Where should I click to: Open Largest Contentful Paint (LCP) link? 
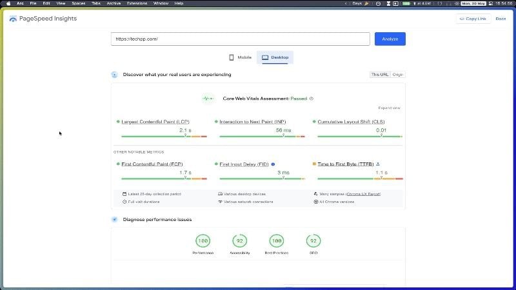[155, 122]
